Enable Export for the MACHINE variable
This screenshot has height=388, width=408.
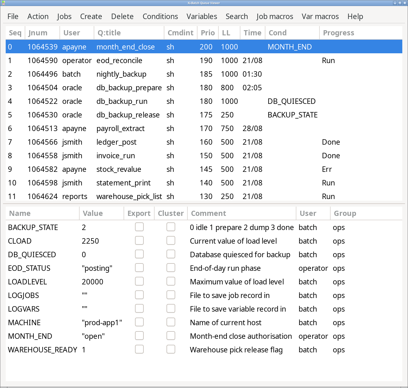139,322
